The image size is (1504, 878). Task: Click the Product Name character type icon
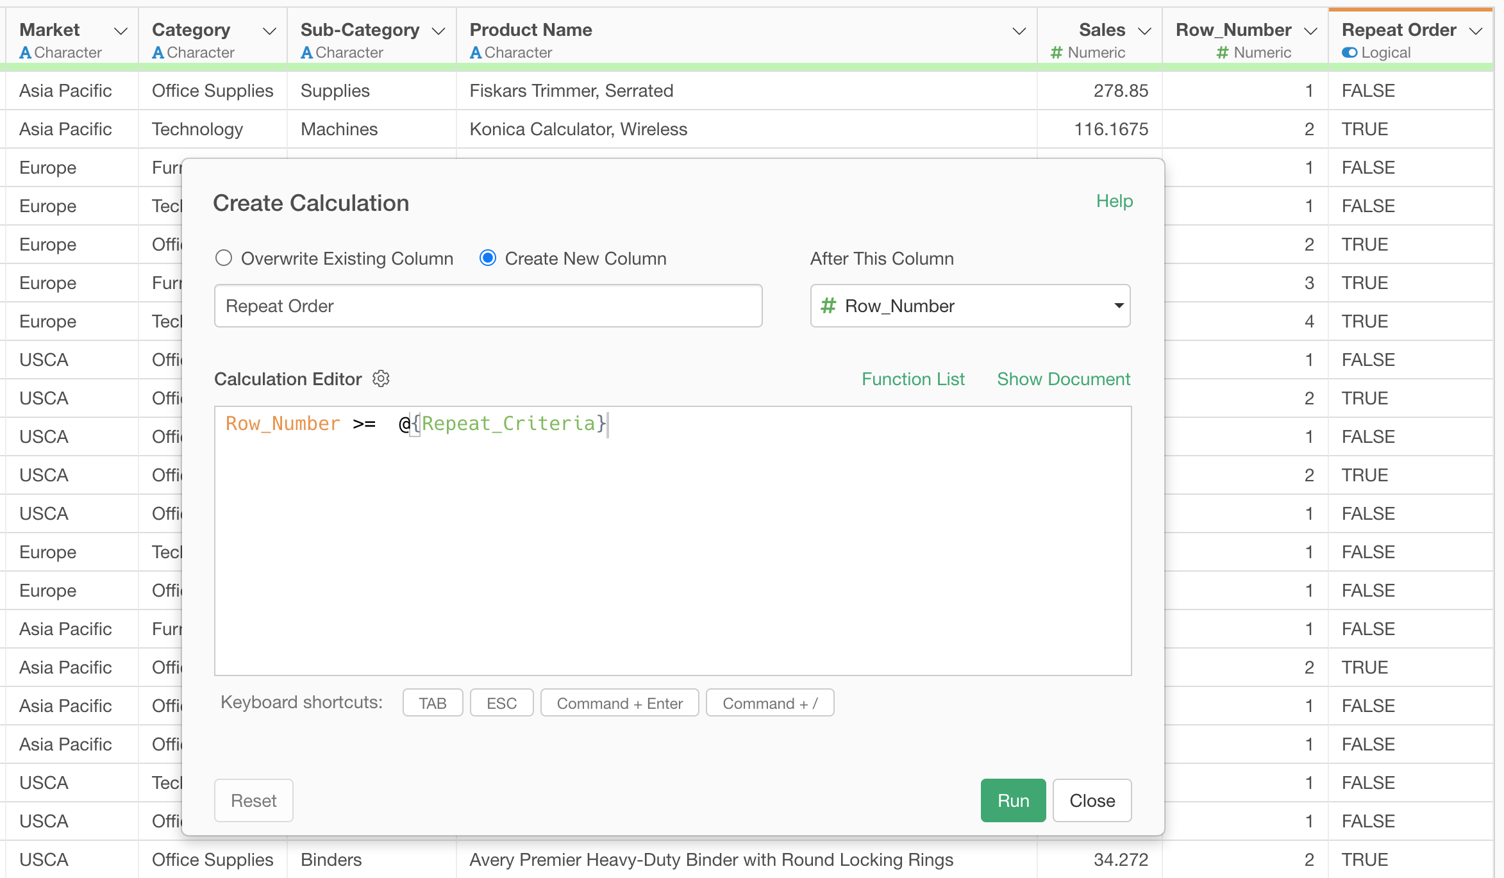click(x=475, y=53)
